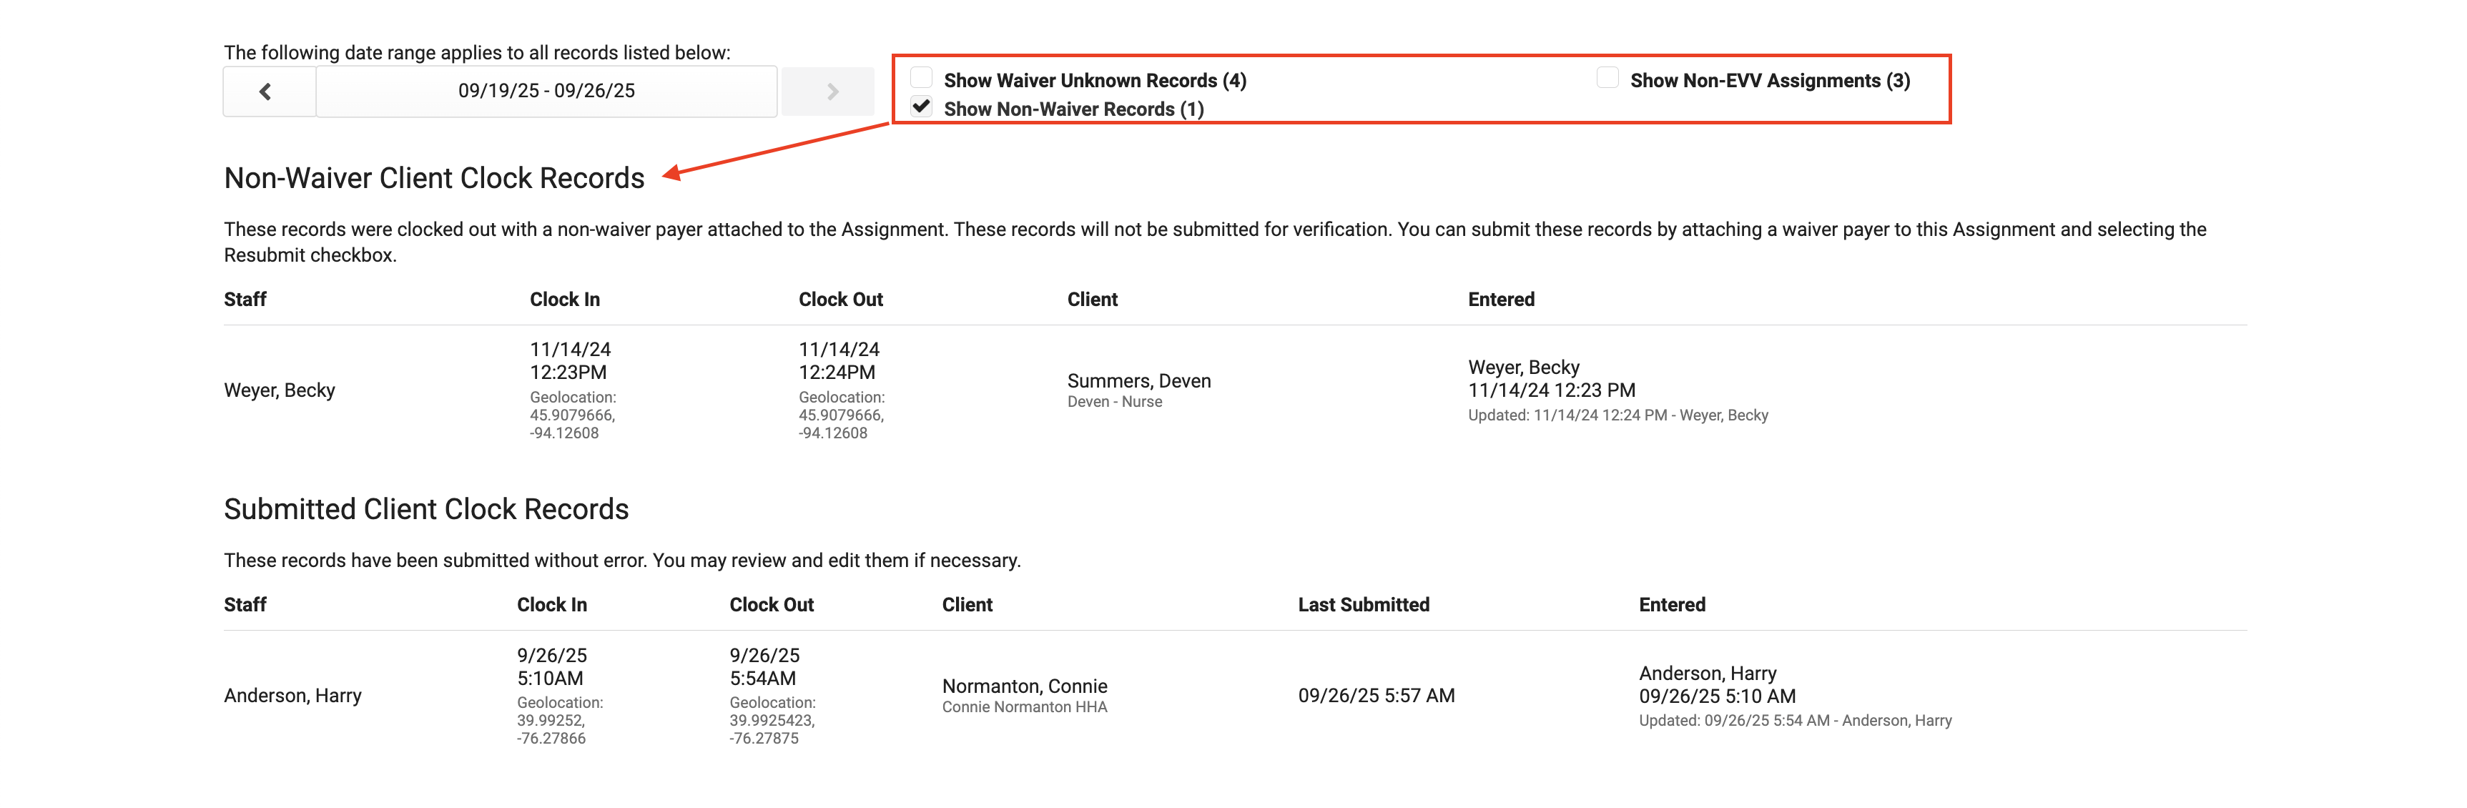2467x808 pixels.
Task: Click the Submitted Client Clock Records heading
Action: point(426,508)
